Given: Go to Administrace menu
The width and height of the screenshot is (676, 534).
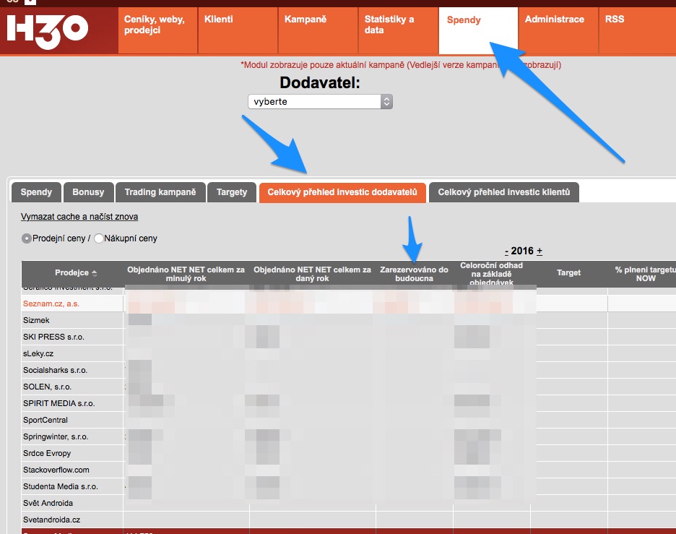Looking at the screenshot, I should tap(554, 20).
